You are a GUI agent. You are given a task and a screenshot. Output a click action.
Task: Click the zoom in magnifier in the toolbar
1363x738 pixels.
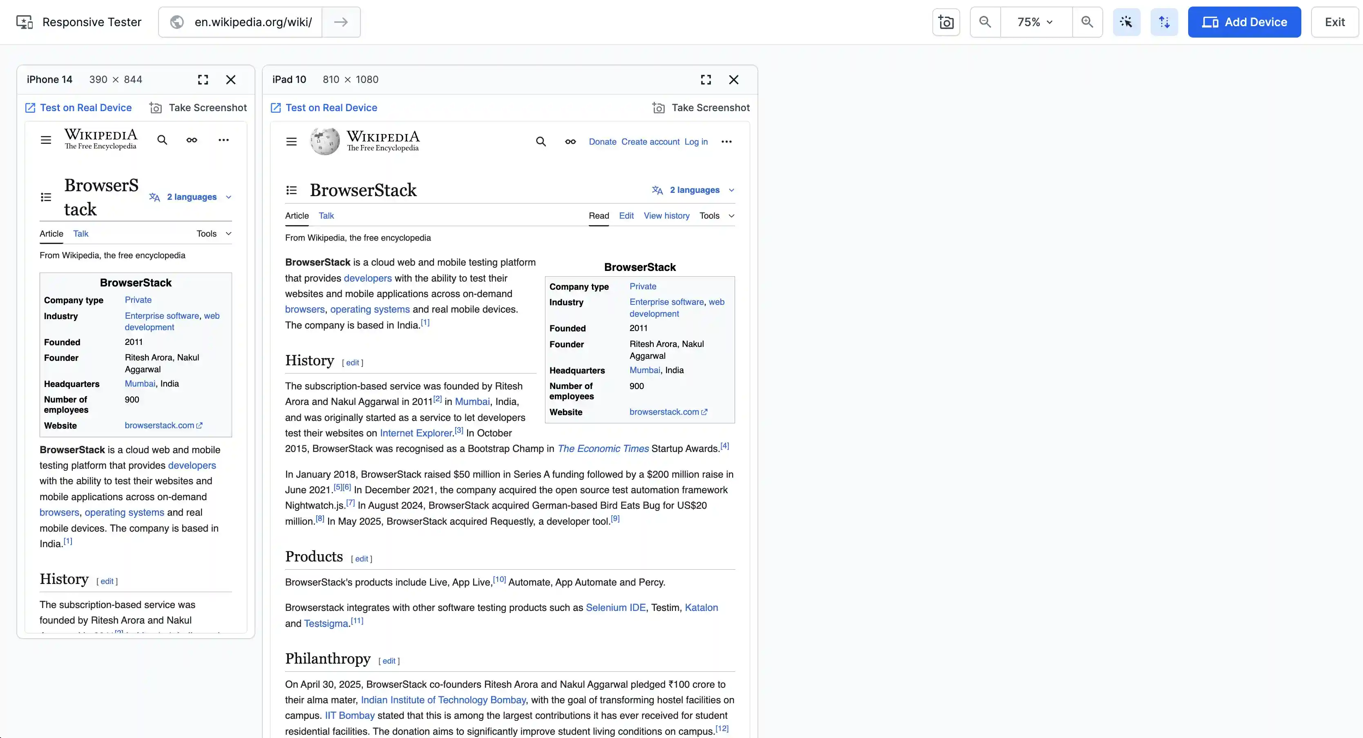pos(1087,22)
